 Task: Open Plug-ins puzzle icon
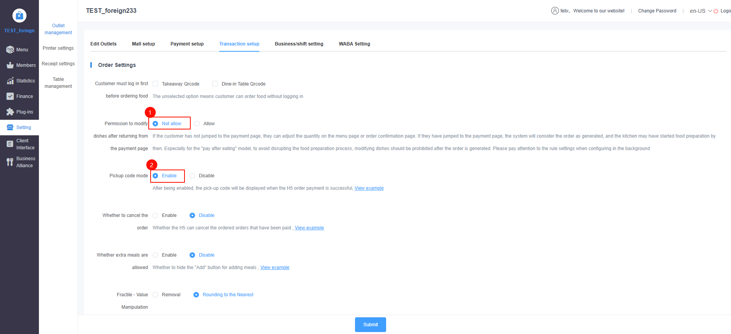(10, 112)
